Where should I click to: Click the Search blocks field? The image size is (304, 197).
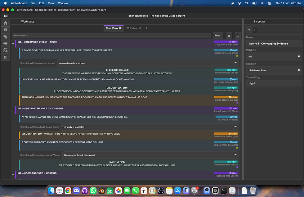[112, 35]
